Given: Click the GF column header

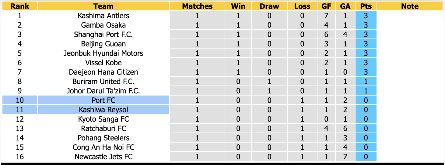Looking at the screenshot, I should [x=326, y=6].
